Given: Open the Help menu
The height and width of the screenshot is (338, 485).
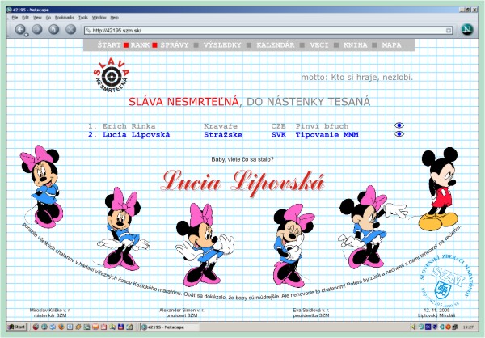Looking at the screenshot, I should (x=115, y=18).
